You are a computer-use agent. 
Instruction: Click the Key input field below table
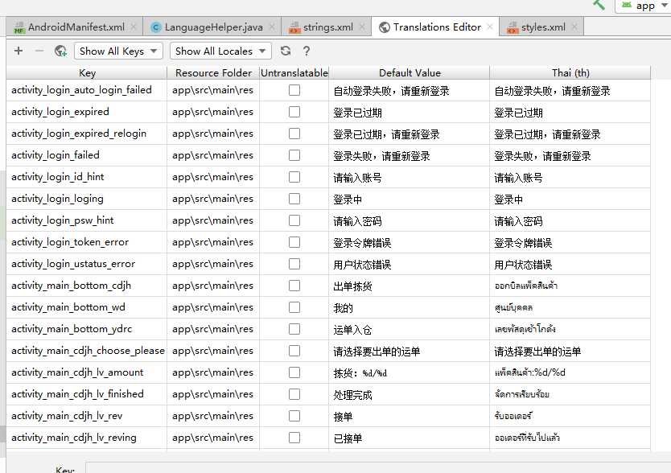[x=378, y=467]
